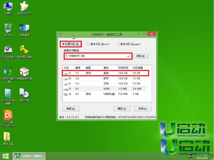
Task: Open the 计算机 desktop icon
Action: pyautogui.click(x=8, y=8)
